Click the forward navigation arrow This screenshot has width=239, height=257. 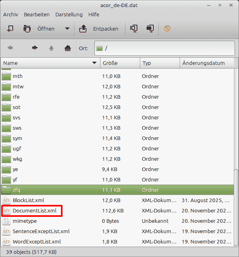tap(35, 48)
